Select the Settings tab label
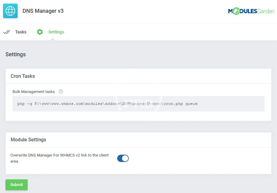Screen dimensions: 277x193 pos(56,32)
